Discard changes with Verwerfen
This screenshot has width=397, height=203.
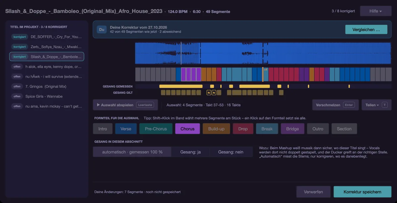click(313, 192)
